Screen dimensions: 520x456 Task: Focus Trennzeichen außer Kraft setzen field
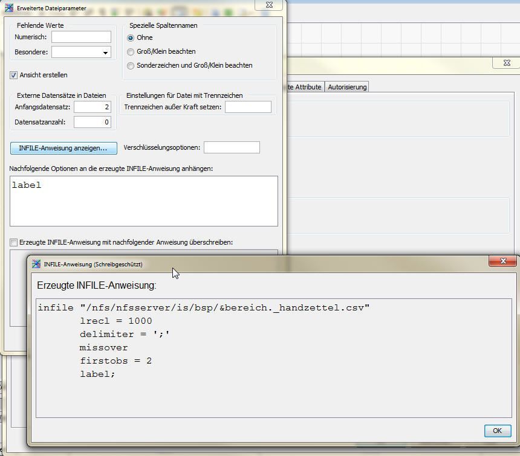pyautogui.click(x=248, y=107)
